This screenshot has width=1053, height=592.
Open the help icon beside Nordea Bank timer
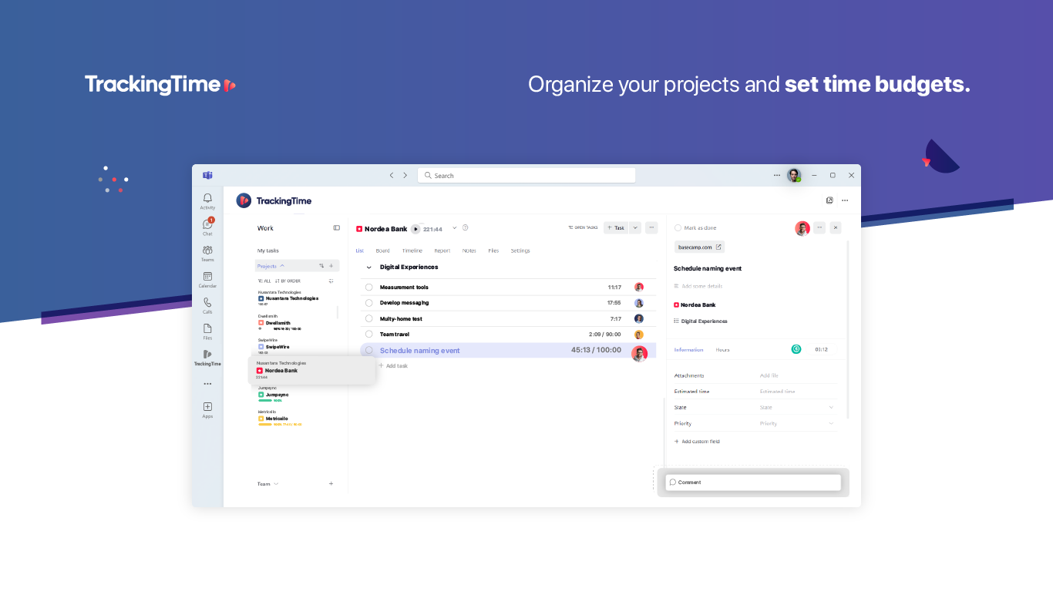pos(466,228)
